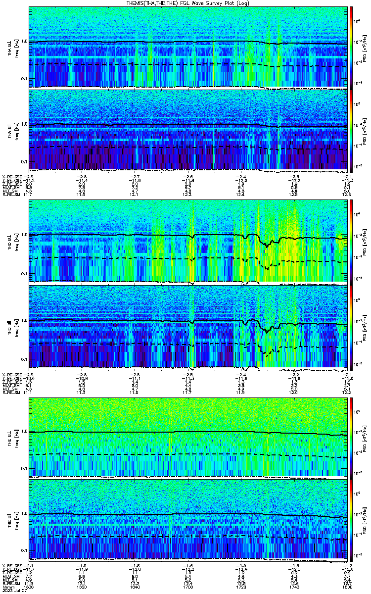Click the 1800 time tick at the right end
This screenshot has height=594, width=371.
click(x=347, y=587)
